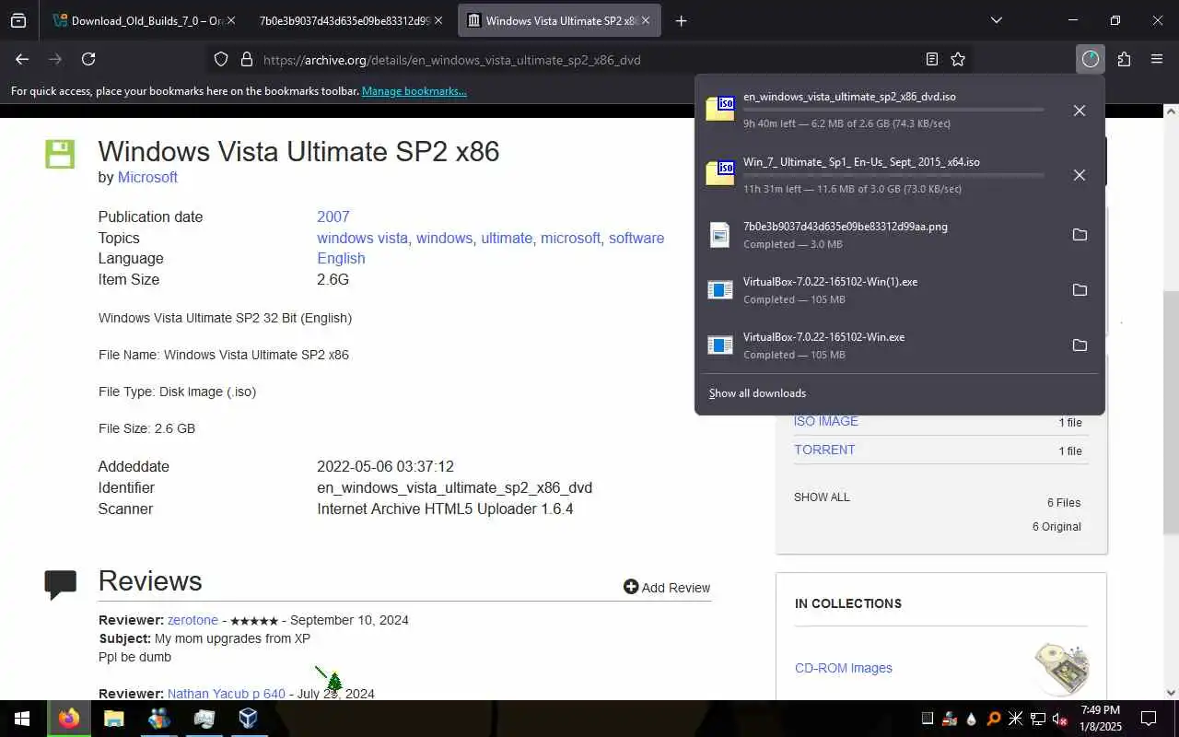Close the Windows Vista Ultimate SP2 tab
This screenshot has width=1179, height=737.
(647, 20)
